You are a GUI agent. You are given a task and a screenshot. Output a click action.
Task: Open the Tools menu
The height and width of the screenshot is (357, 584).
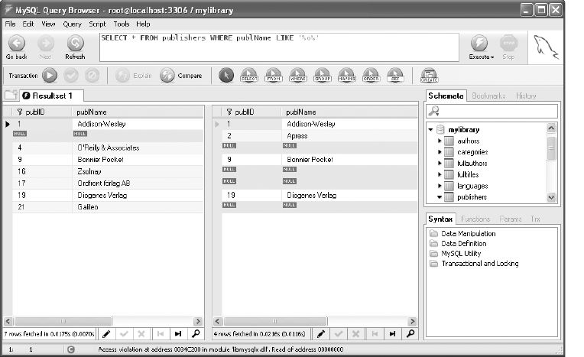122,24
